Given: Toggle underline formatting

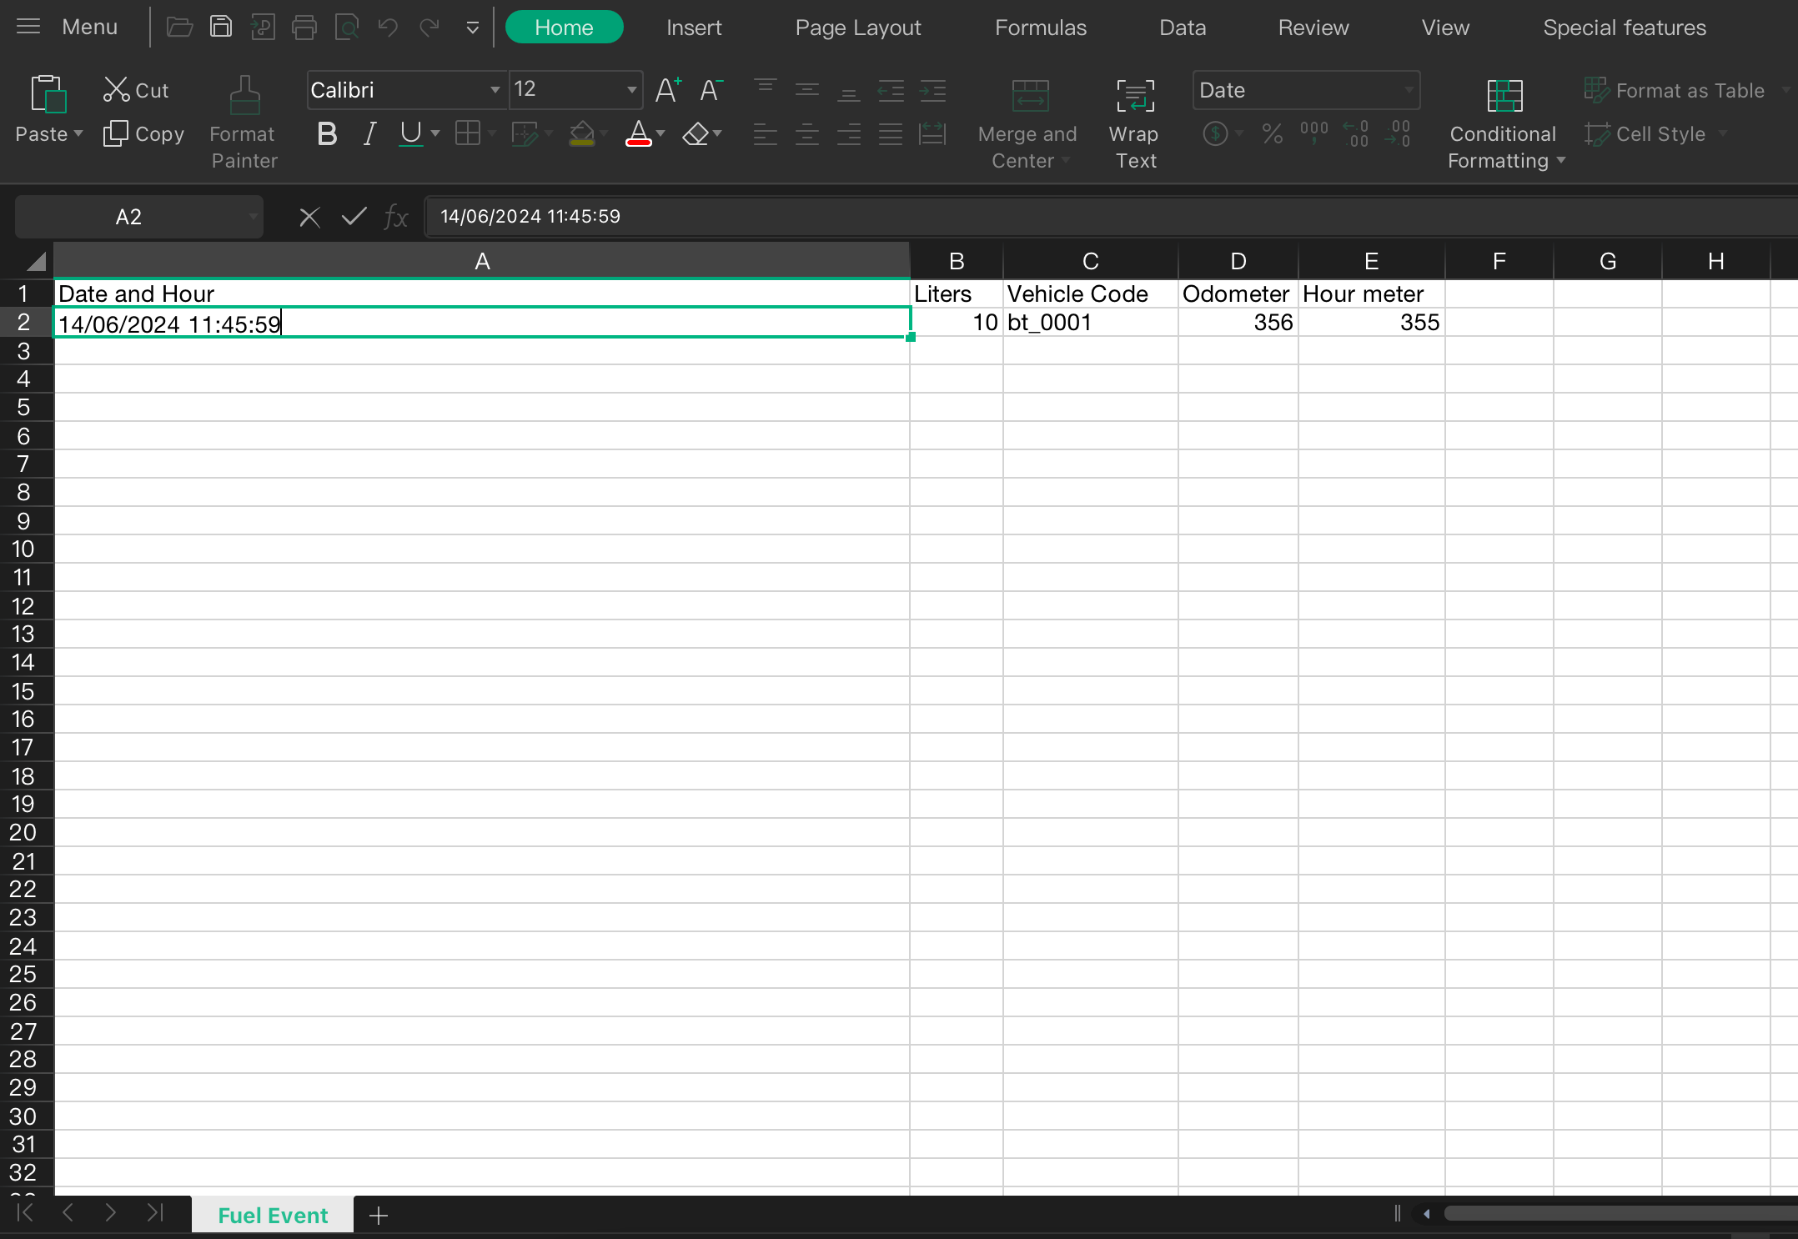Looking at the screenshot, I should point(410,133).
